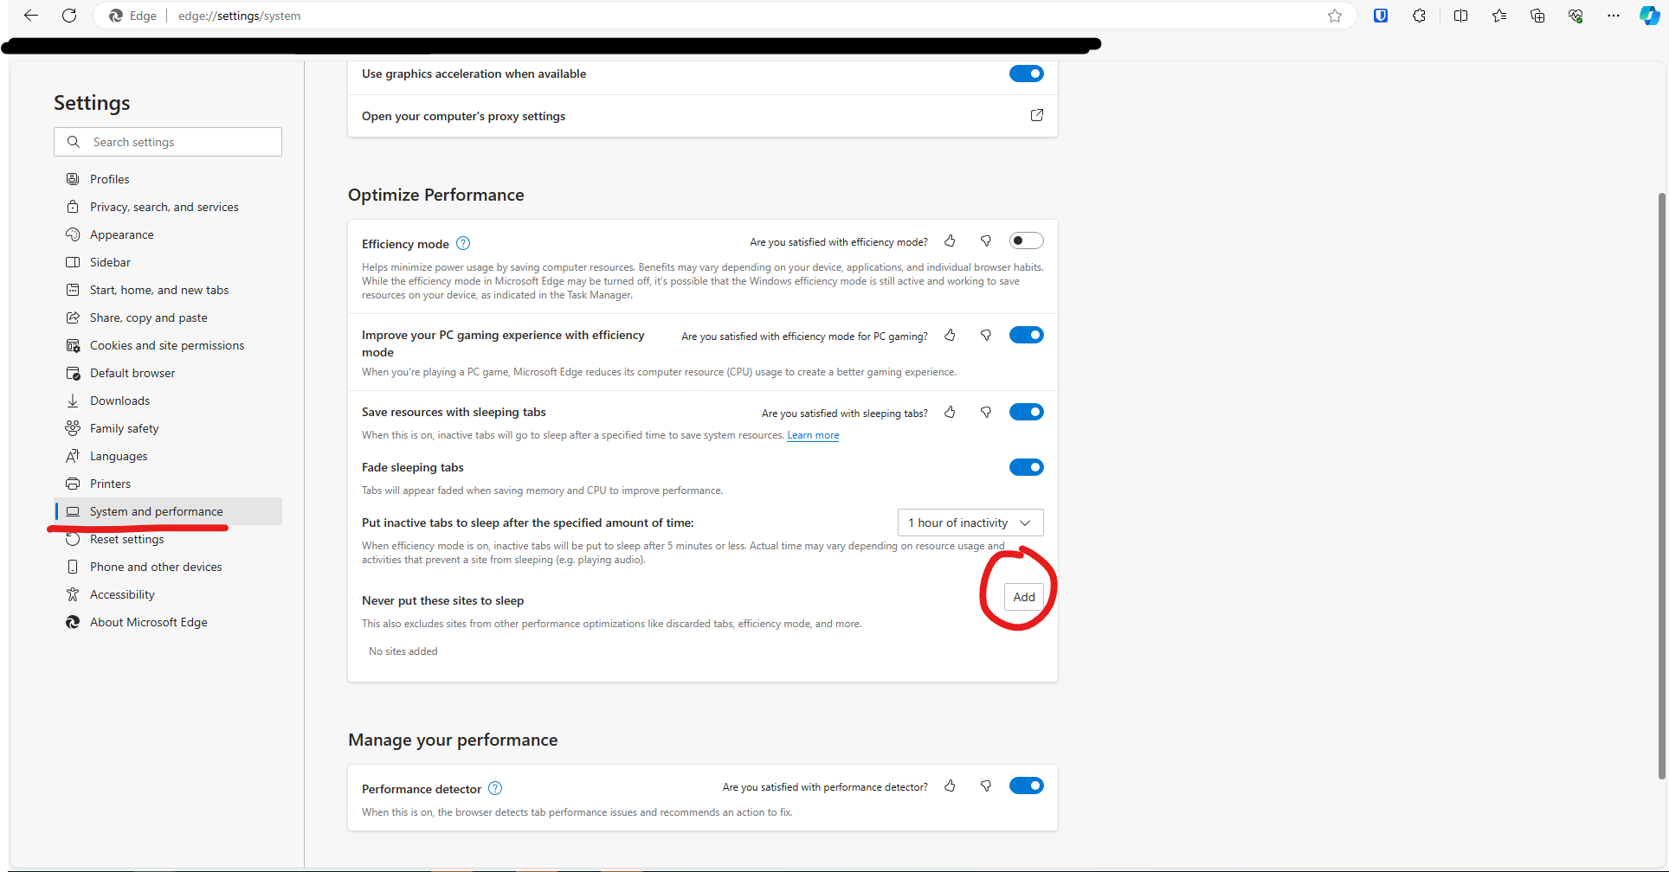Viewport: 1669px width, 872px height.
Task: Open Settings and more ellipsis menu
Action: click(1613, 16)
